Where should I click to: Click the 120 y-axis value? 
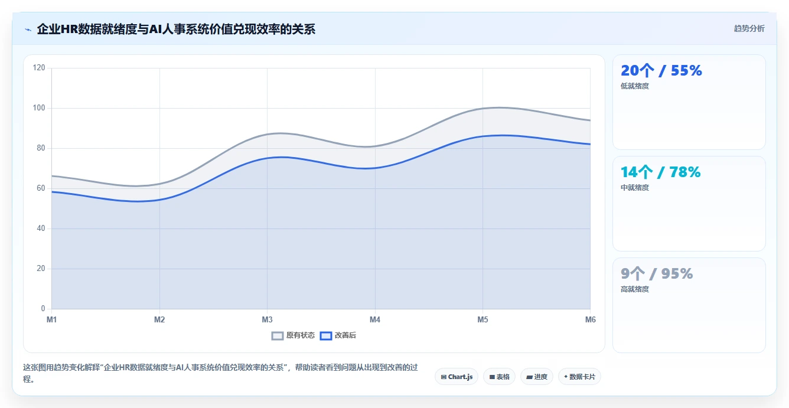pos(39,68)
